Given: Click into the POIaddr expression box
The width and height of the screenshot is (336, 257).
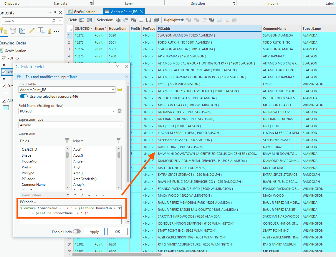Looking at the screenshot, I should (71, 214).
